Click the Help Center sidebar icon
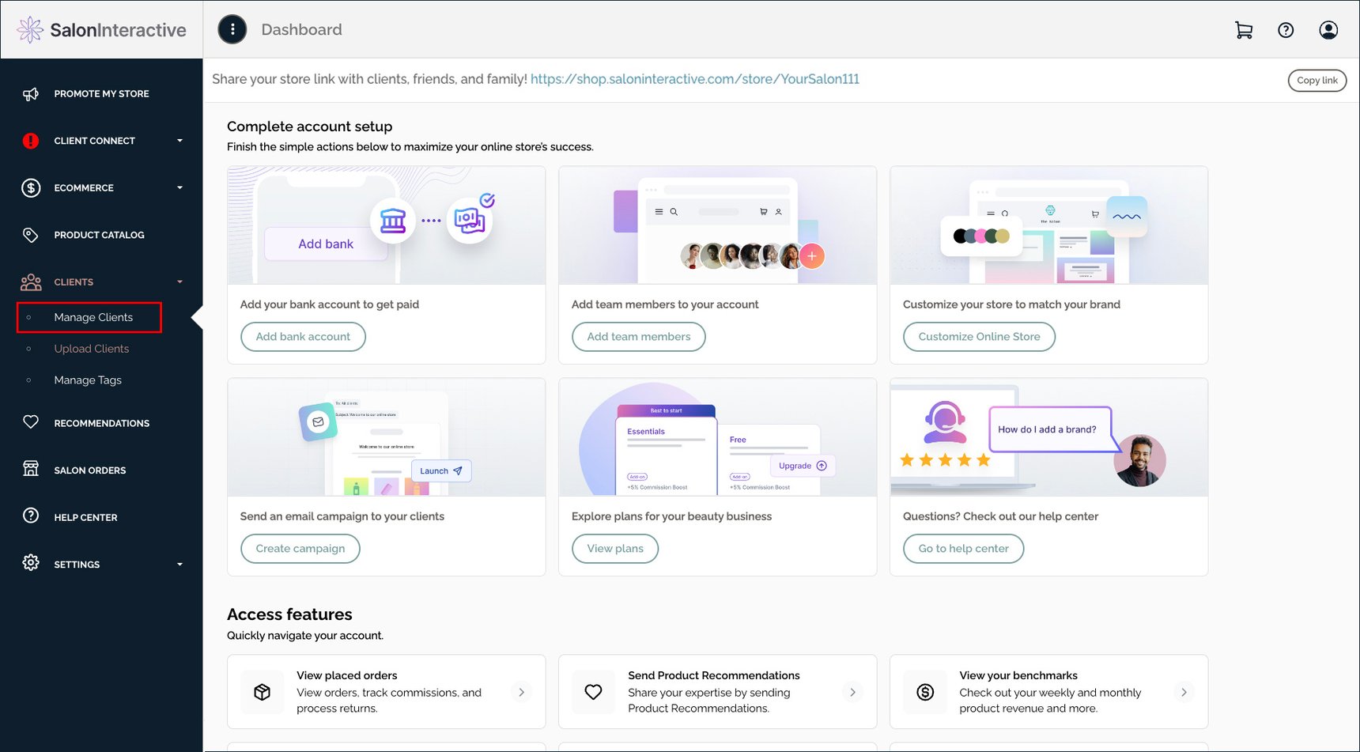Viewport: 1360px width, 752px height. click(x=31, y=516)
